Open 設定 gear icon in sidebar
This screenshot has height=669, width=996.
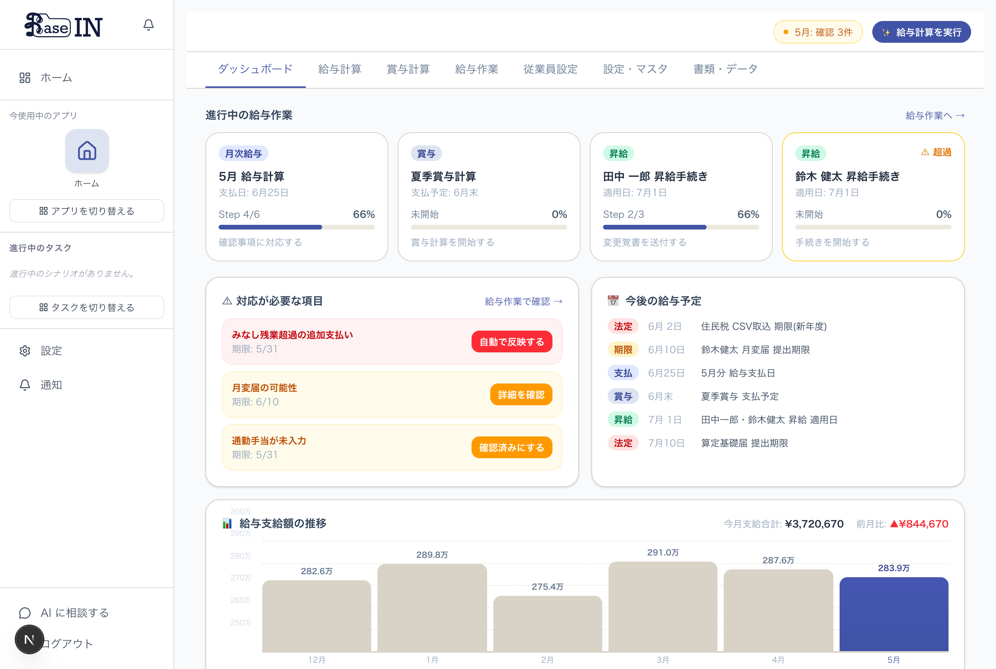[25, 351]
